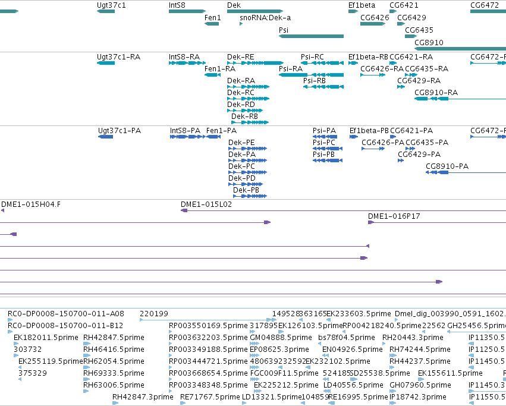Select the IntS8-PA protein label
The width and height of the screenshot is (506, 406).
[x=186, y=130]
